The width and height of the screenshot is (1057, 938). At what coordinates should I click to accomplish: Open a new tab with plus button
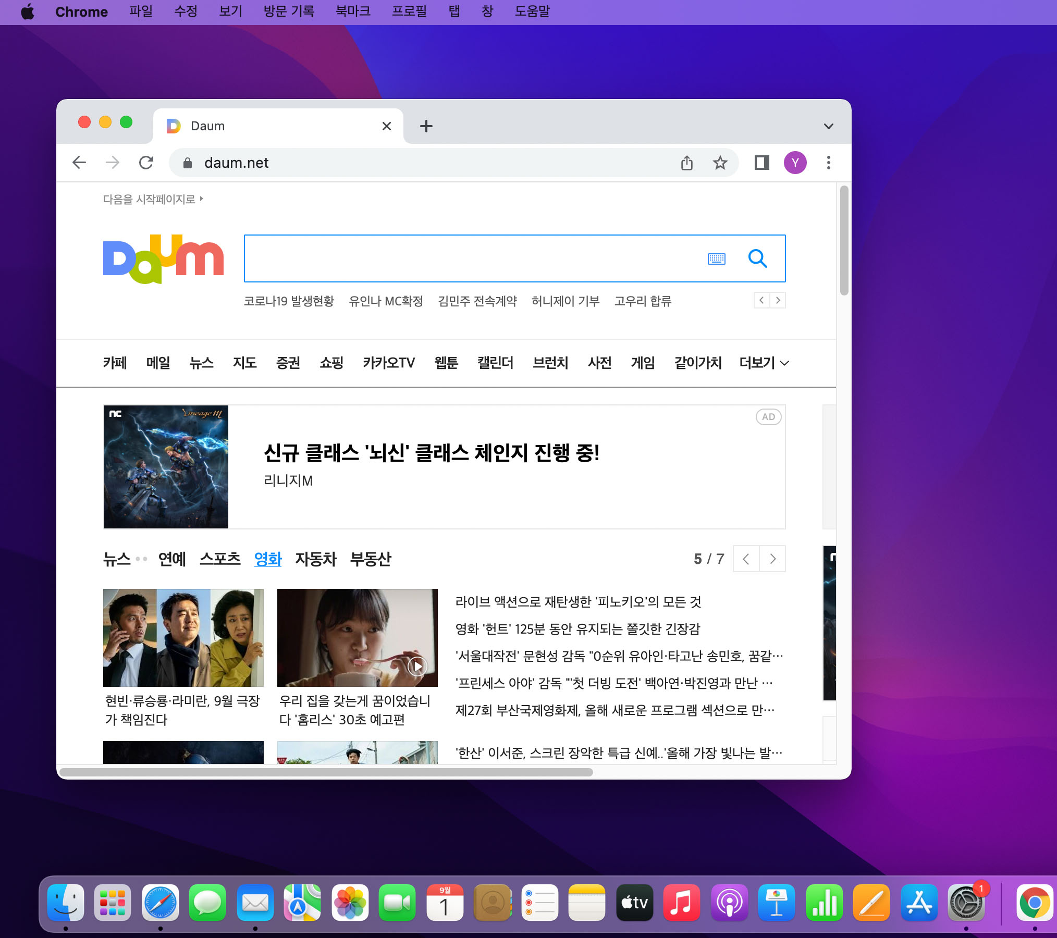pos(426,126)
